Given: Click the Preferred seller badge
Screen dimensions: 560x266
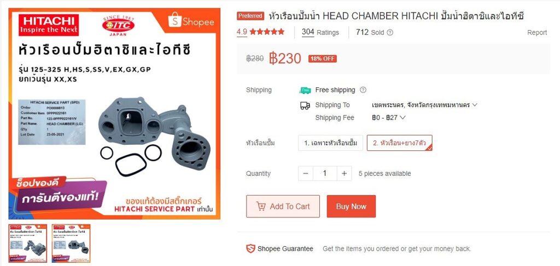Looking at the screenshot, I should 250,16.
